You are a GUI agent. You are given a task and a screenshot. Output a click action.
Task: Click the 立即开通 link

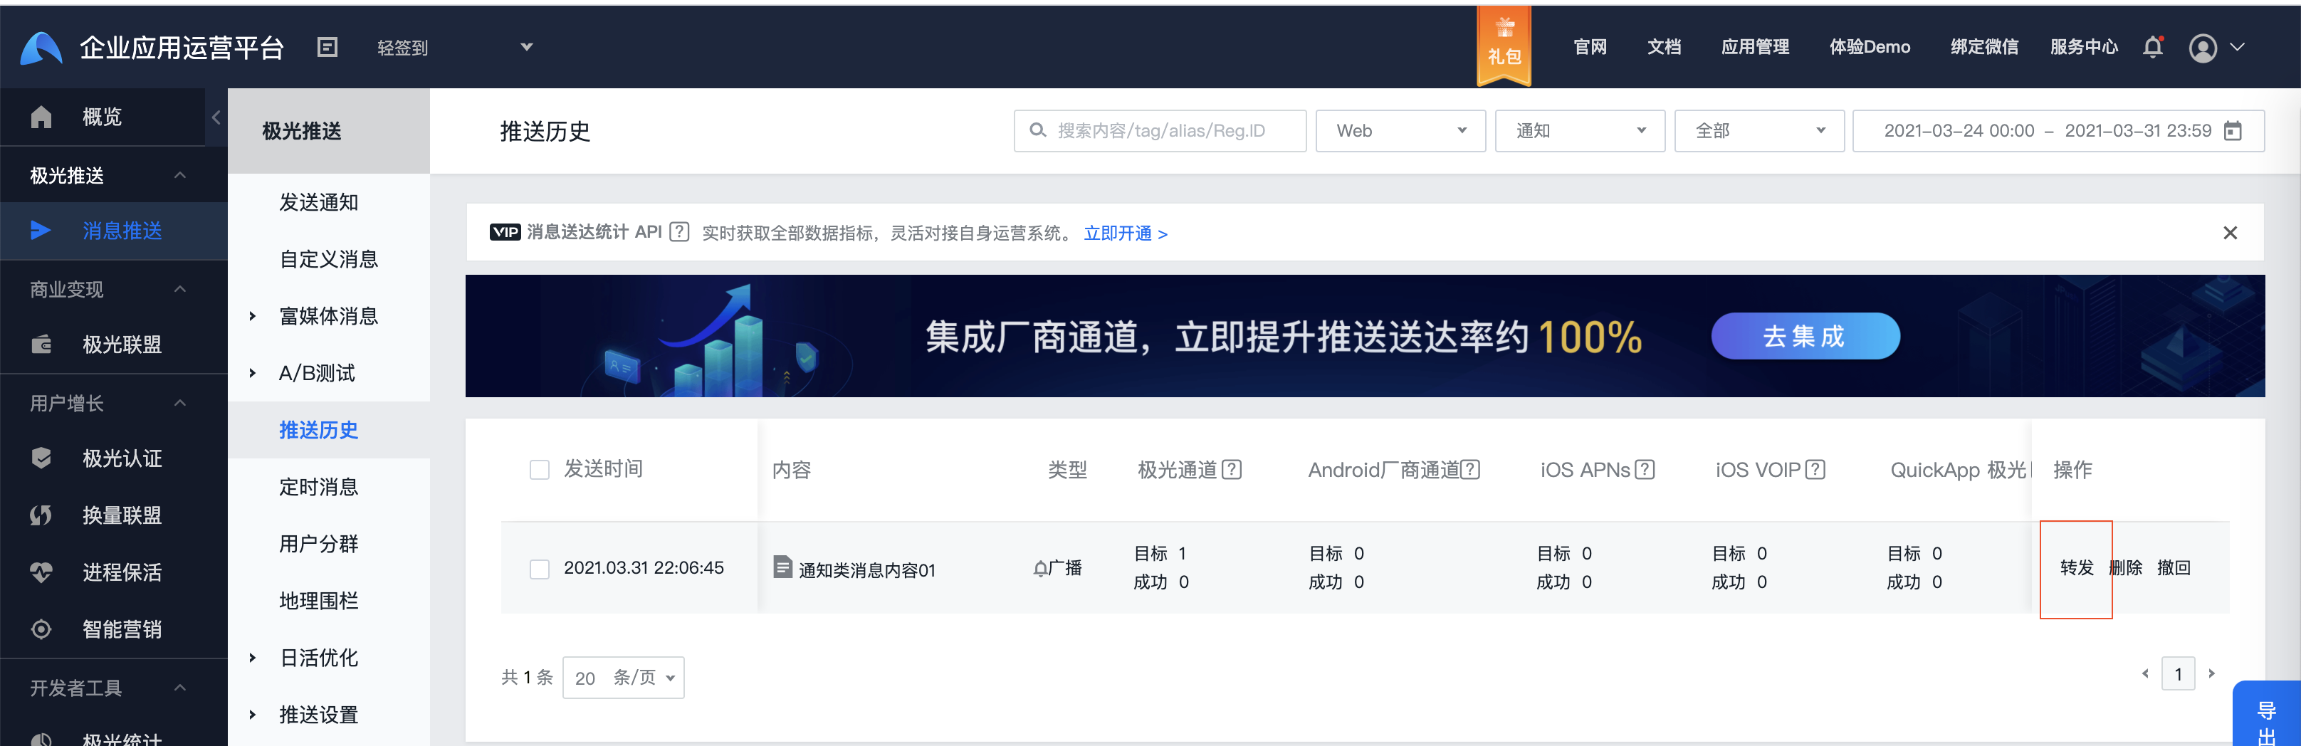pos(1126,233)
